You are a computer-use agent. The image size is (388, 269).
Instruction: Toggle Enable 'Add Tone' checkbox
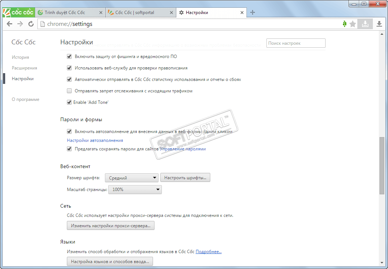(69, 102)
